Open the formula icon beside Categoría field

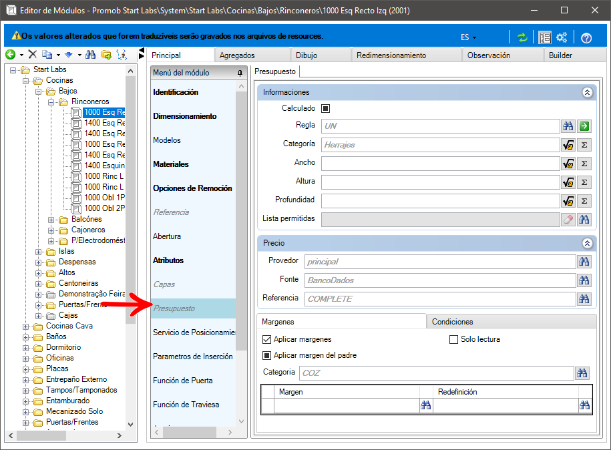click(x=568, y=145)
